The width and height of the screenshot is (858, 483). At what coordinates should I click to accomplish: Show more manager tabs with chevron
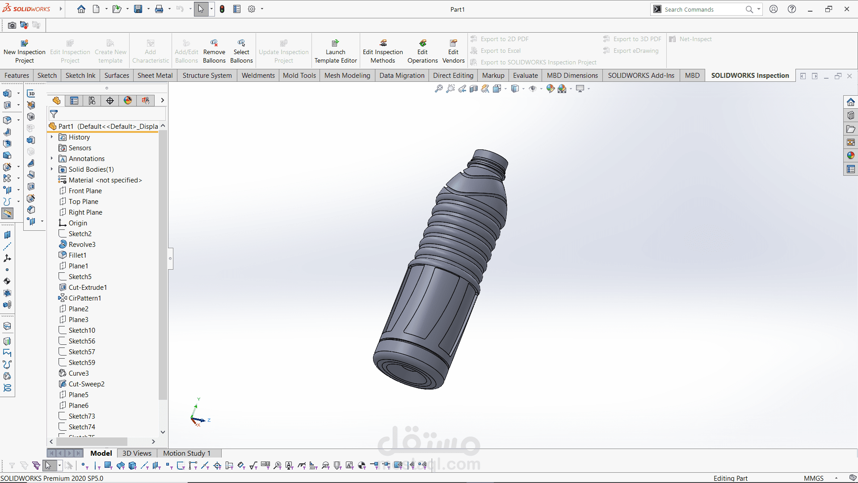tap(163, 101)
